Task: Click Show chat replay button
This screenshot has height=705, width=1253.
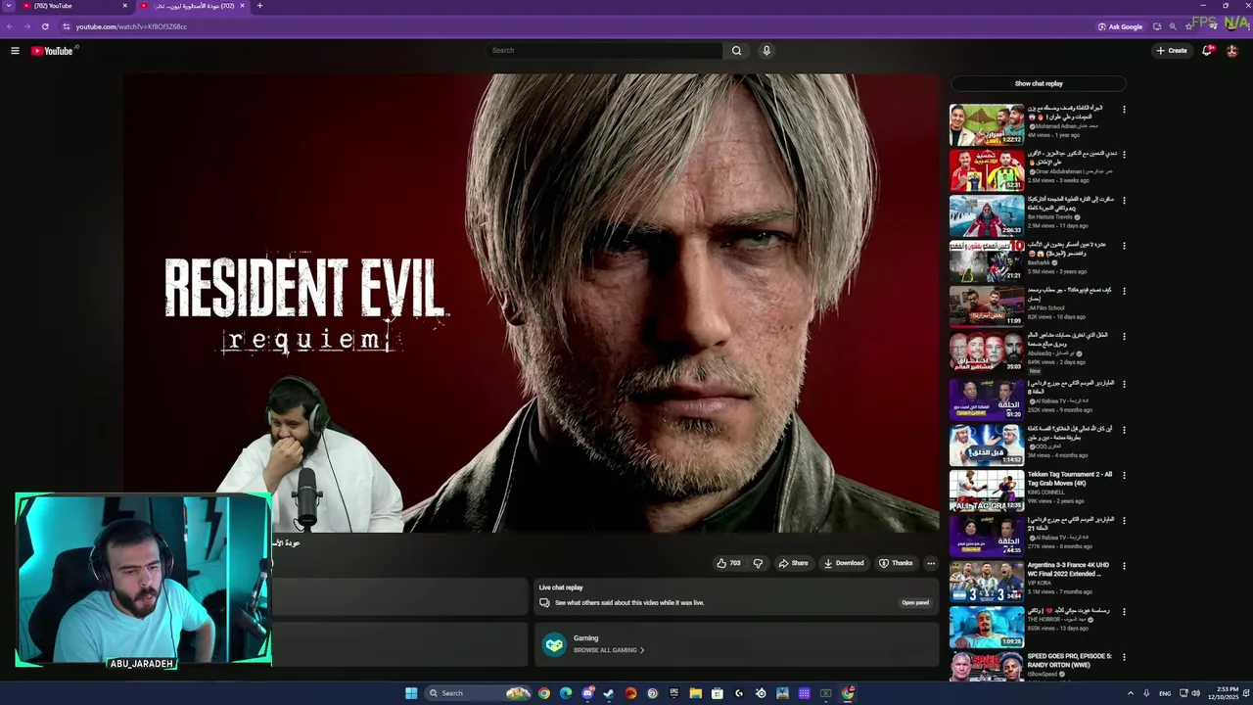Action: point(1039,84)
